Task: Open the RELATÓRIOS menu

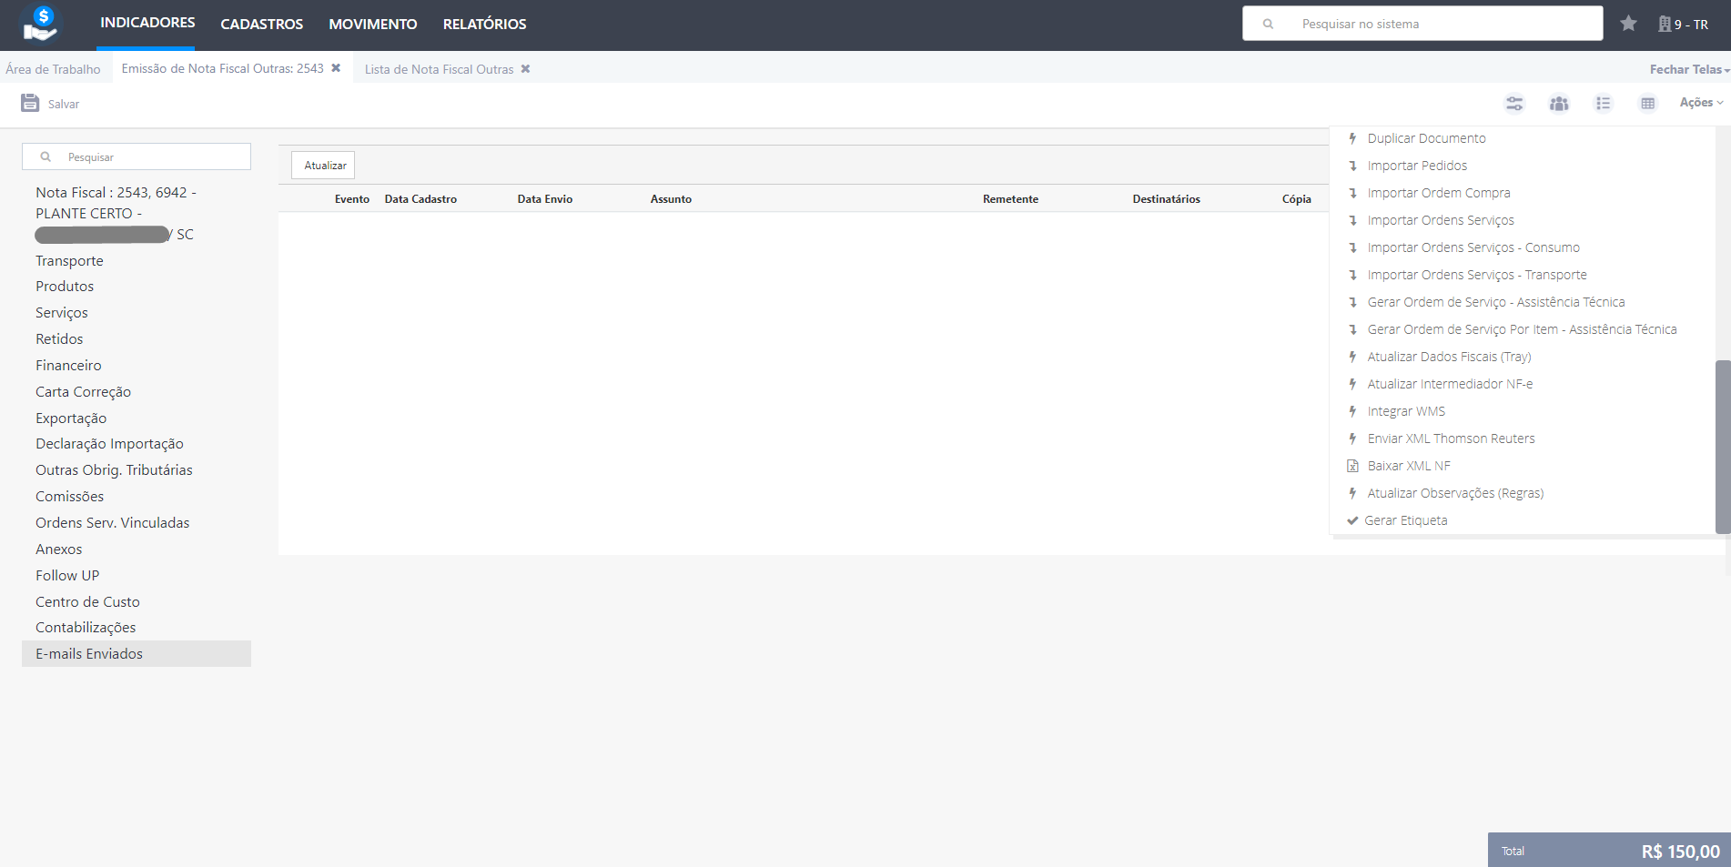Action: click(485, 24)
